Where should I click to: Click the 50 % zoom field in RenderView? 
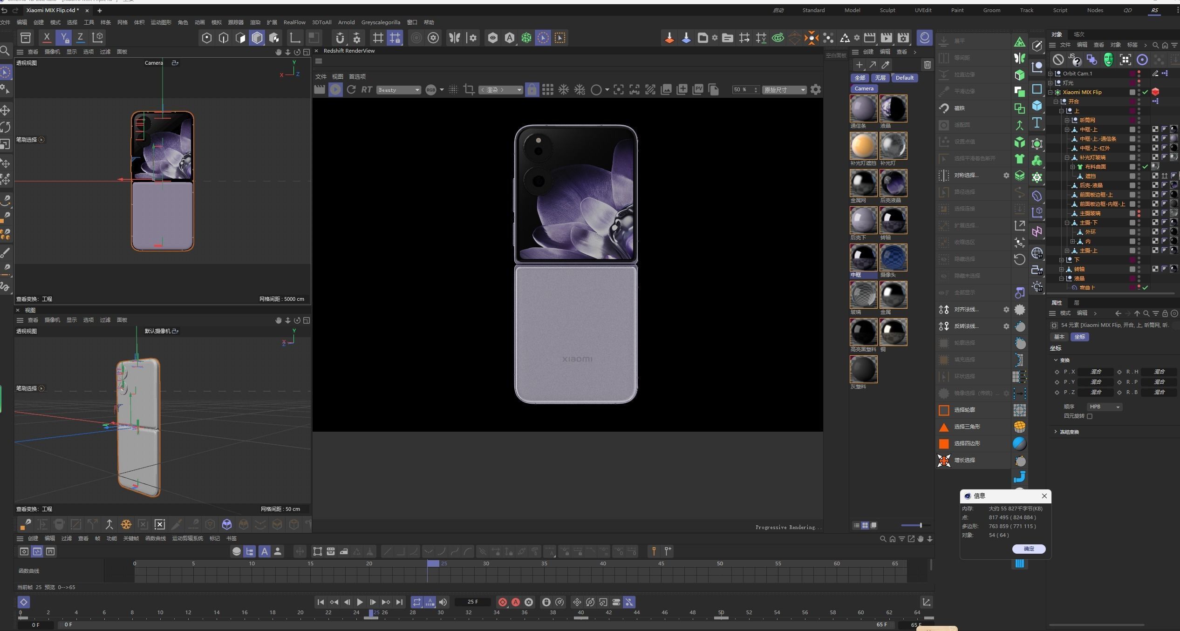pos(745,90)
